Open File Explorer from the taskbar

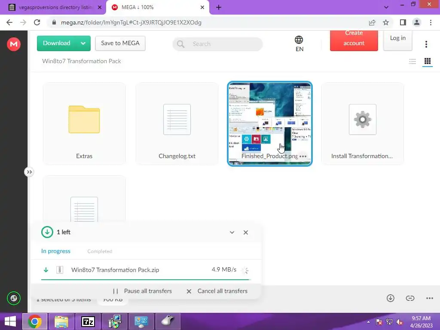(x=61, y=321)
